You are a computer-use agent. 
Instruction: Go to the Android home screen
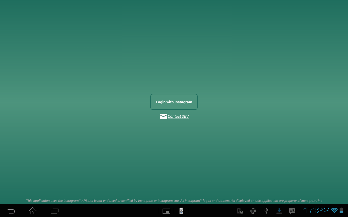pos(33,211)
